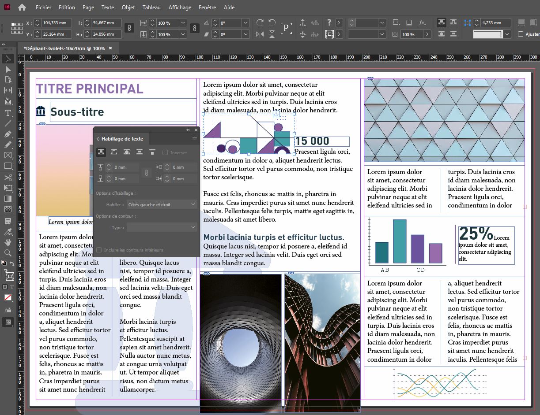The width and height of the screenshot is (540, 415).
Task: Open the Fichier menu
Action: click(44, 7)
